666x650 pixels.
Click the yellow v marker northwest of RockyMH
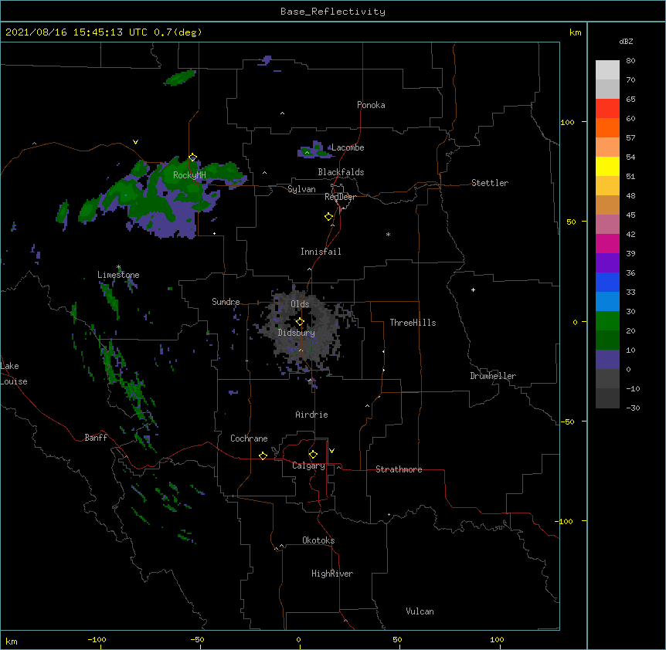tap(135, 142)
